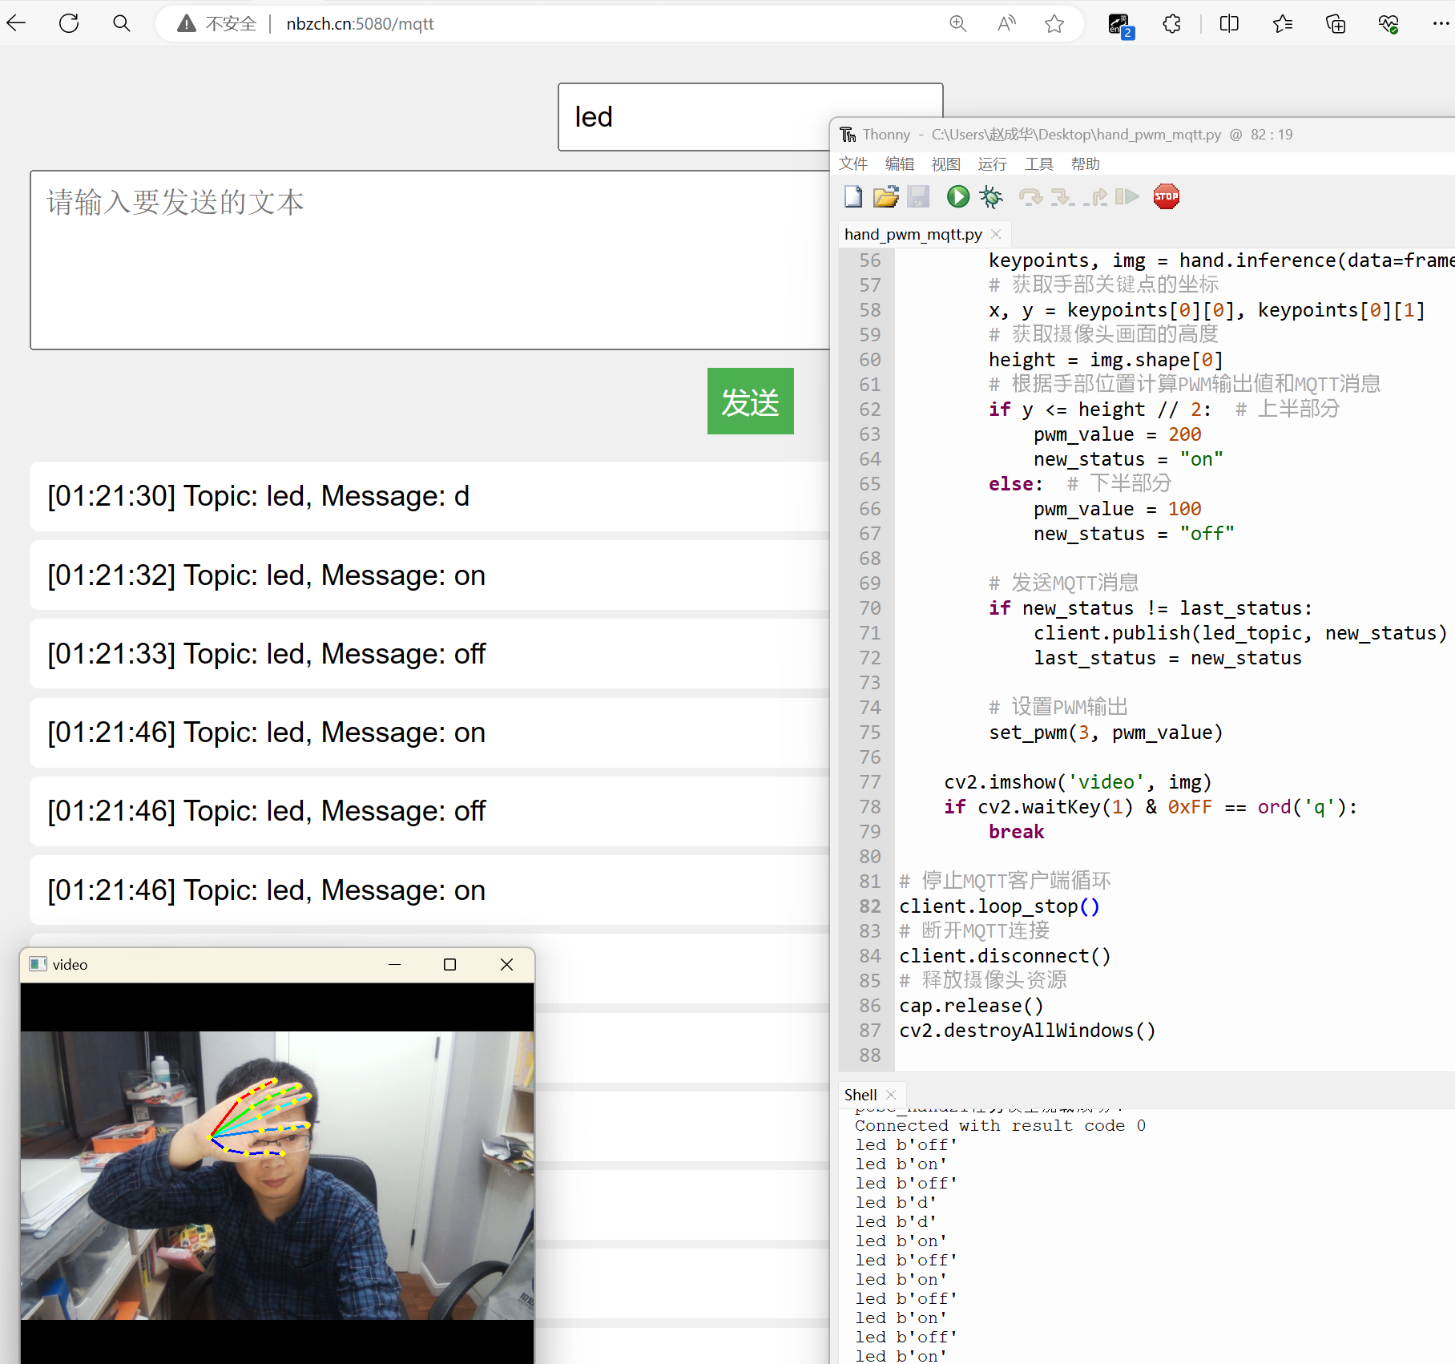
Task: Close the Shell panel tab
Action: point(891,1096)
